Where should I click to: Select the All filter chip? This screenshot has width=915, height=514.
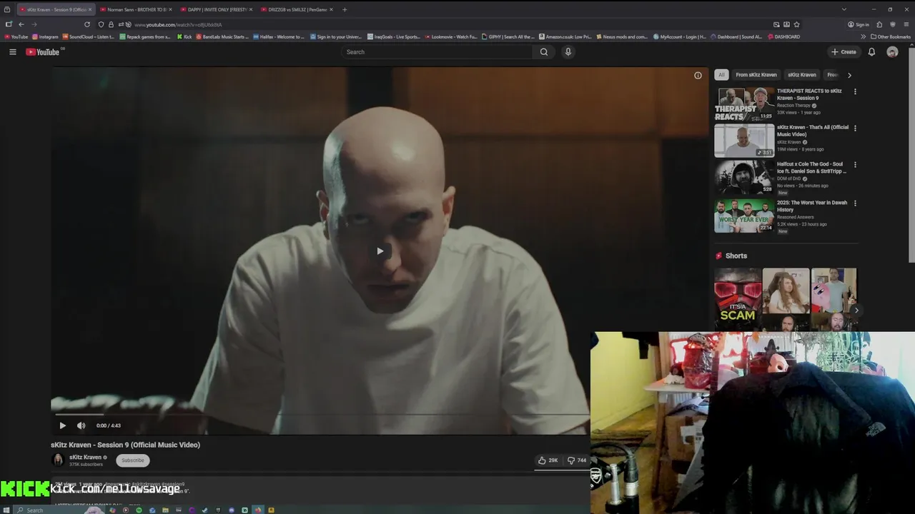721,75
